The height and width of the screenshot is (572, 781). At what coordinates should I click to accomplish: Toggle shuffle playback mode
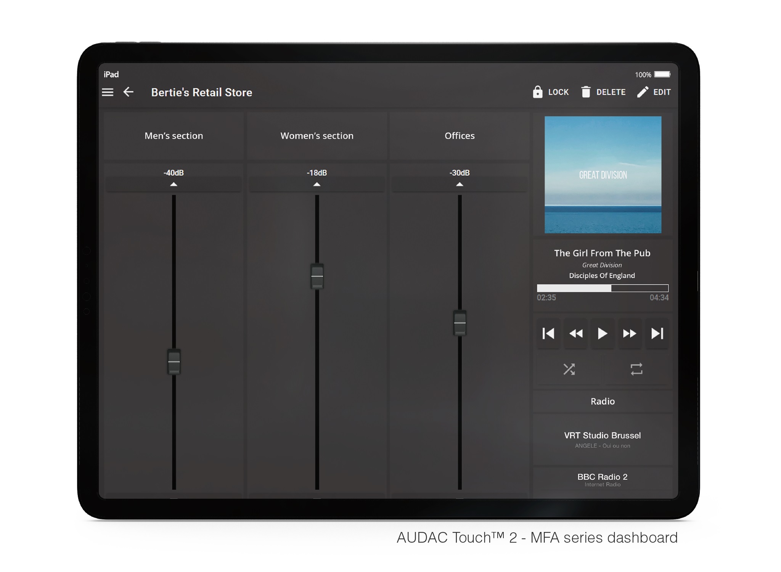[x=569, y=369]
